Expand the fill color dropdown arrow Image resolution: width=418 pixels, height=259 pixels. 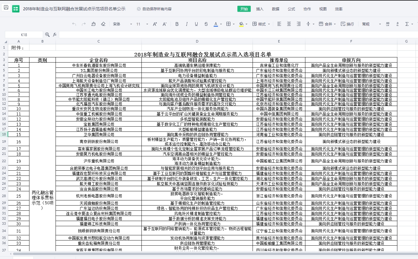tap(246, 24)
